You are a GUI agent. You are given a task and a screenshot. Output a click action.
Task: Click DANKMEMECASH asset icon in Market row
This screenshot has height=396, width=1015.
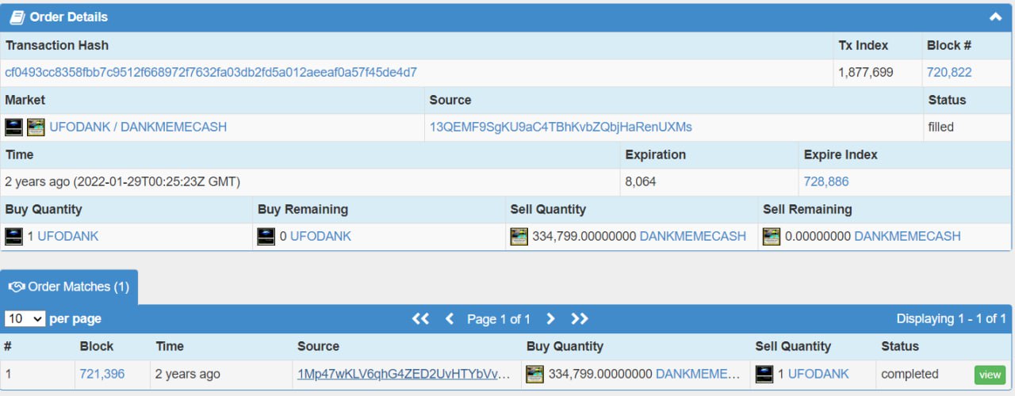tap(36, 127)
